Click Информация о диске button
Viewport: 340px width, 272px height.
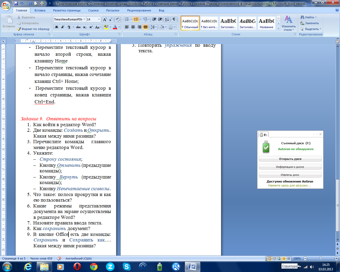pos(290,167)
